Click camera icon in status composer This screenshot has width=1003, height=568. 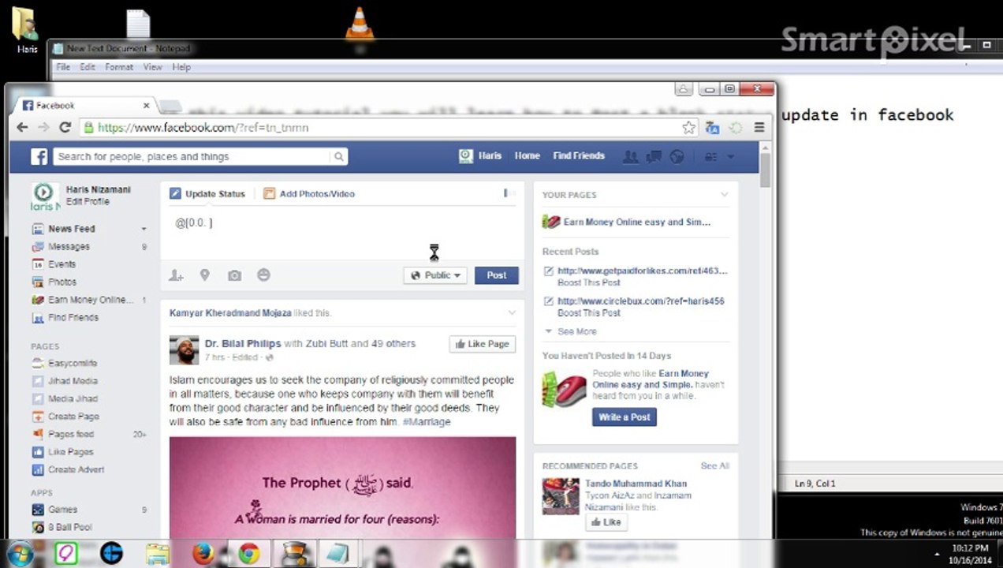point(234,275)
